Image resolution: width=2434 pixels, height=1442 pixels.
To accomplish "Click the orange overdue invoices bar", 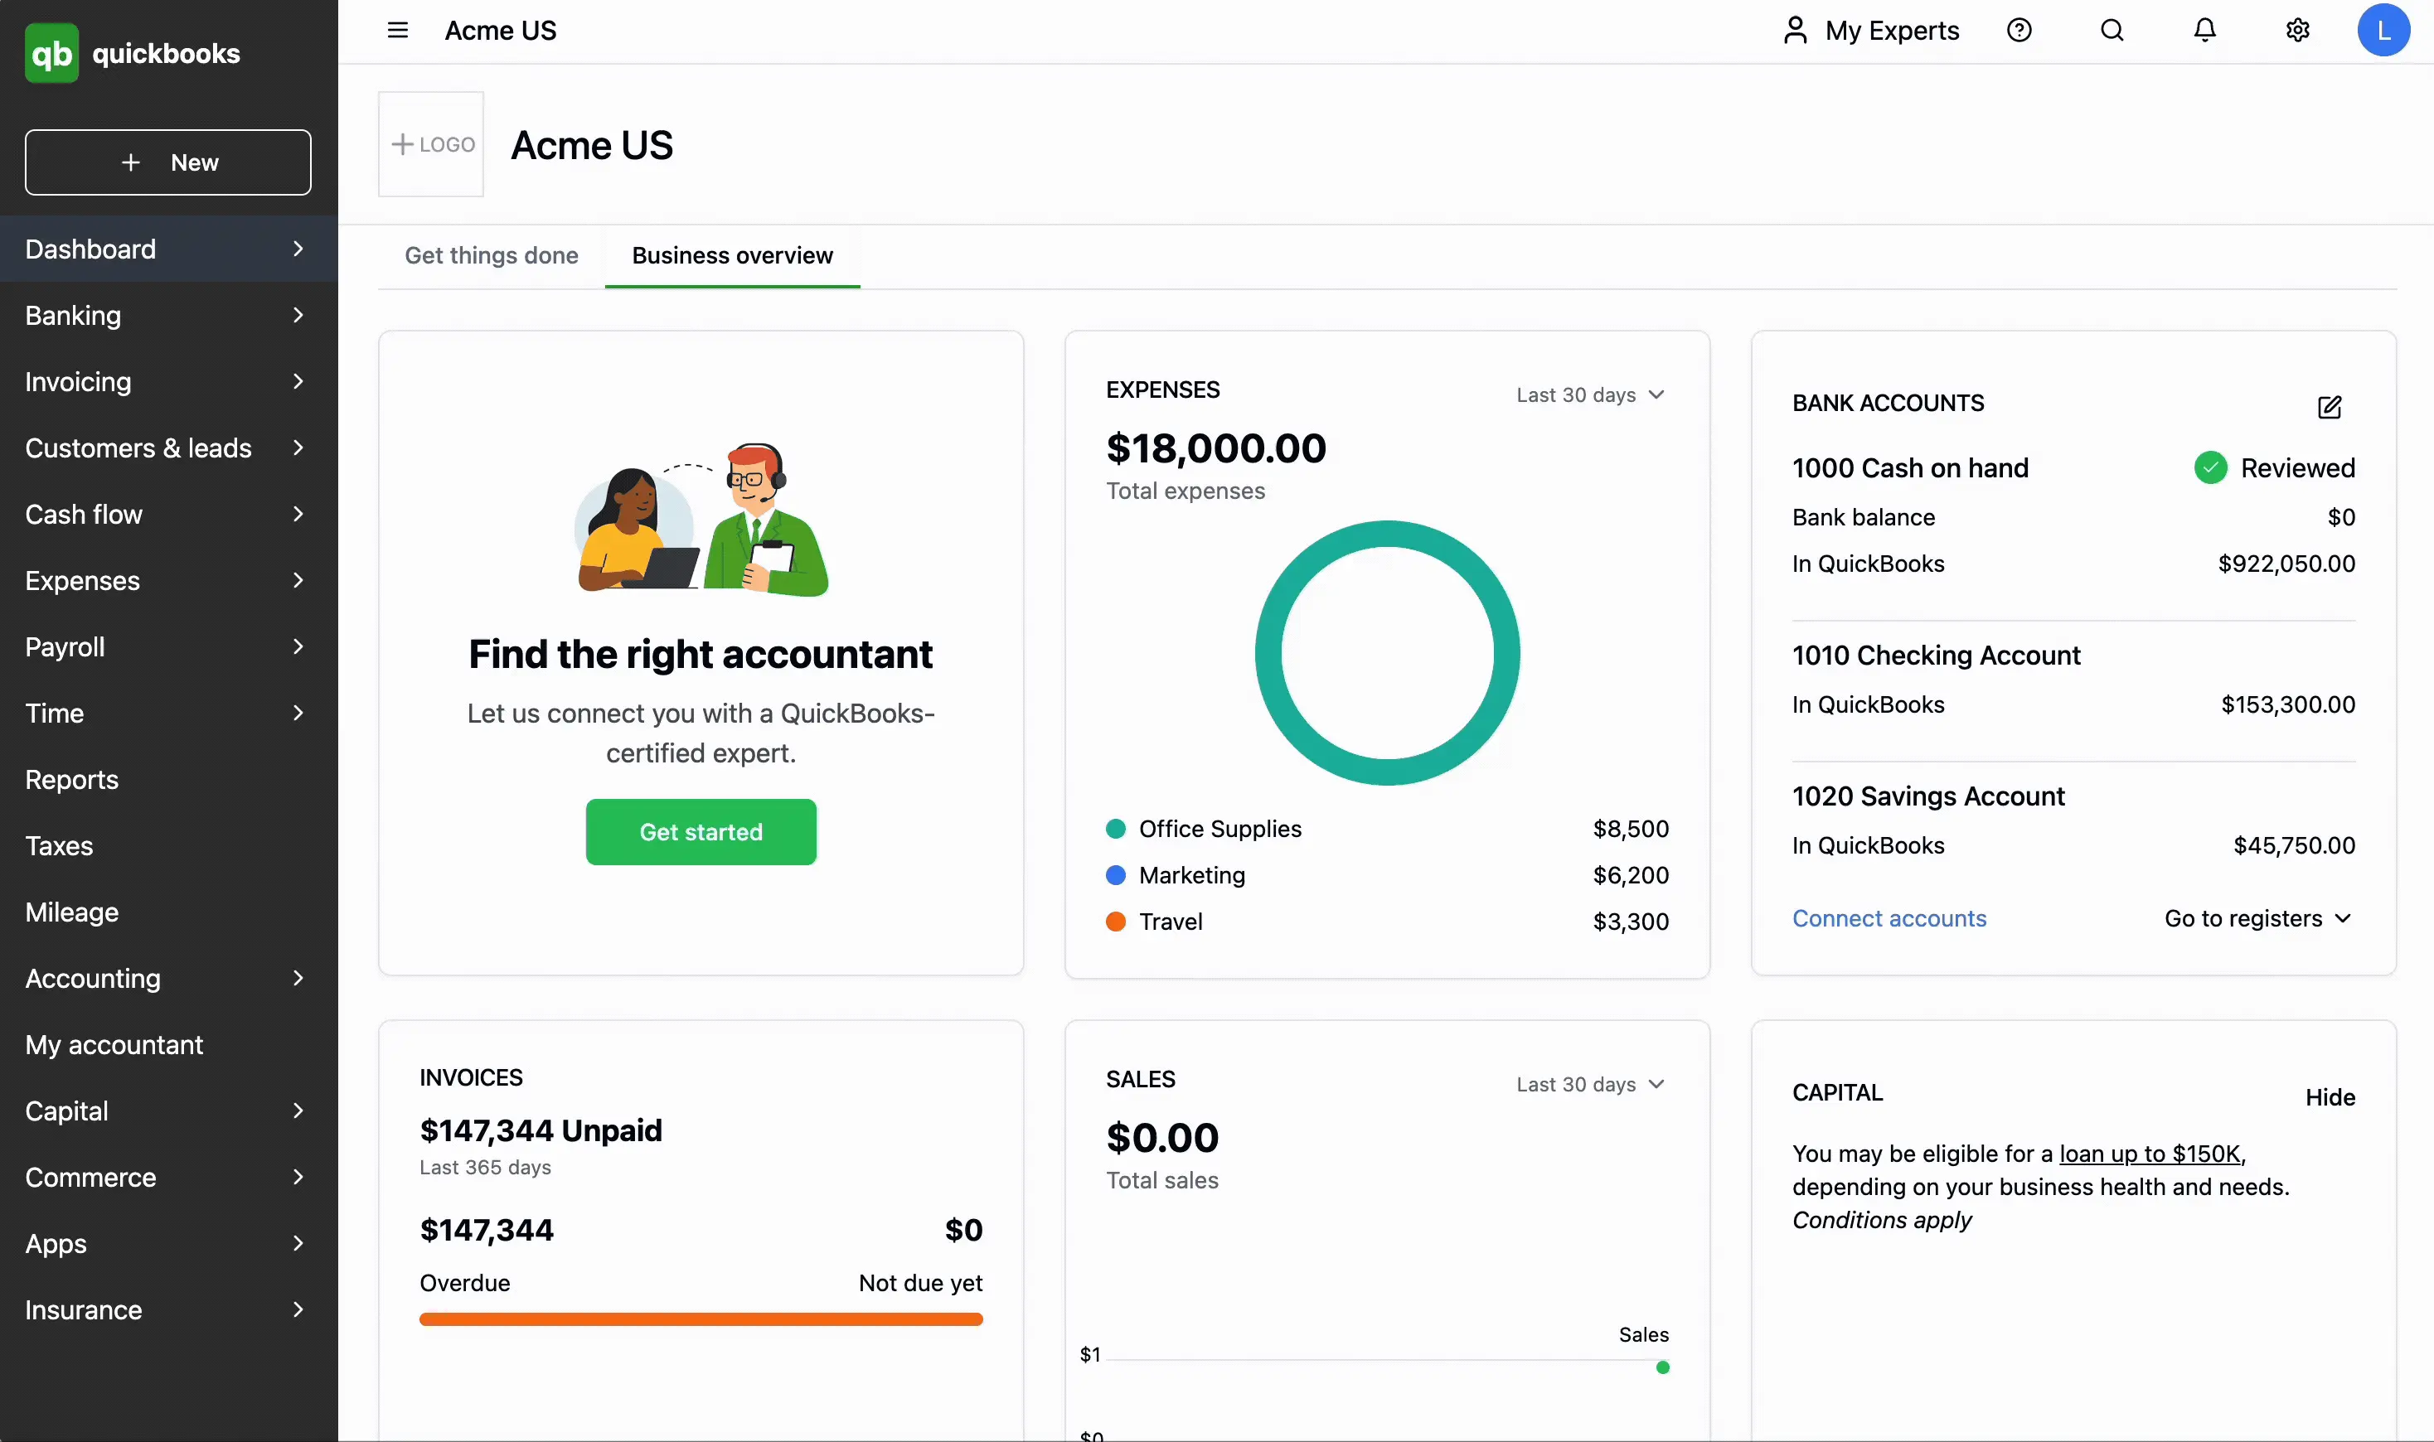I will point(701,1319).
